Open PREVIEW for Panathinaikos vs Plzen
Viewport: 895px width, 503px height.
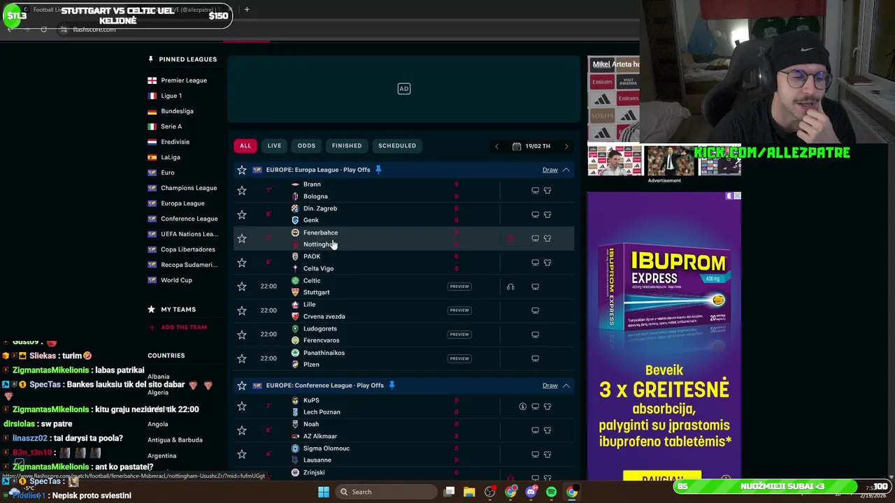tap(459, 358)
